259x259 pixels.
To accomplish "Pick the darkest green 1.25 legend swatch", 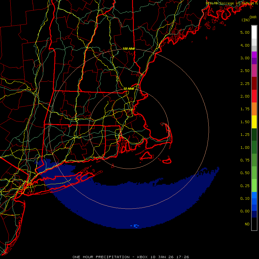I will 254,135.
